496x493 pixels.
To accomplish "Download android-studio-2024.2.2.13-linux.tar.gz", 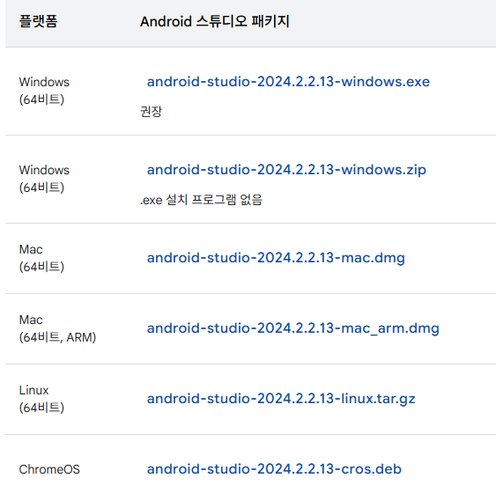I will (281, 399).
